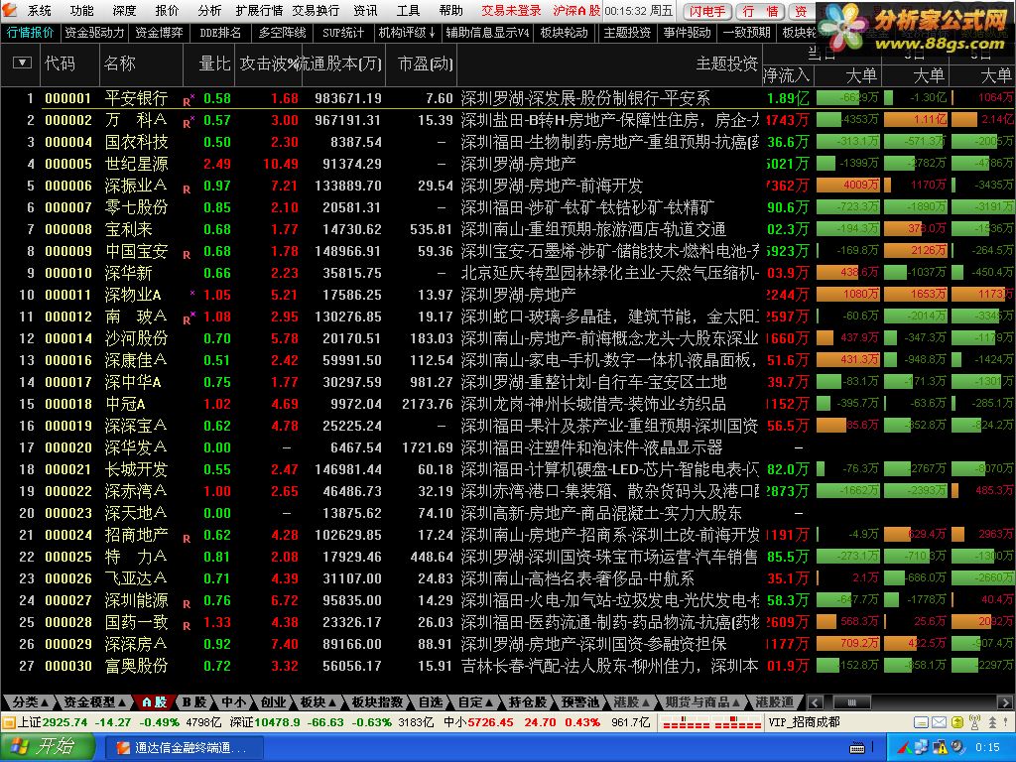Click the network warning tray icon
Image resolution: width=1016 pixels, height=762 pixels.
[939, 747]
